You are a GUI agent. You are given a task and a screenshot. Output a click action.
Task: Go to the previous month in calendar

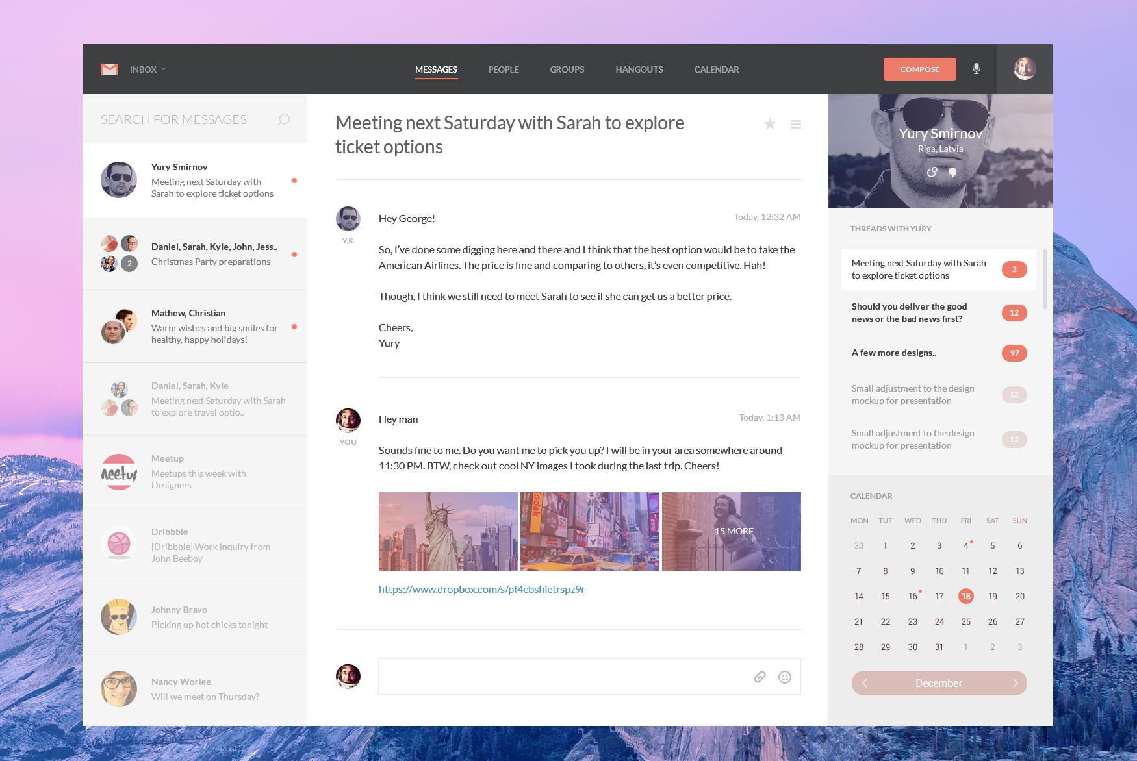pos(865,683)
